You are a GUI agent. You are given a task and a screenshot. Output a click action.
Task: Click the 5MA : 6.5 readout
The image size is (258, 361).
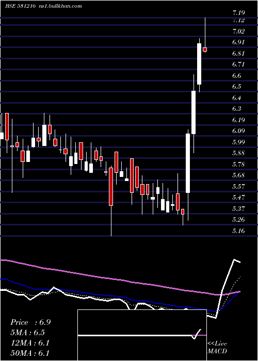[x=28, y=333]
